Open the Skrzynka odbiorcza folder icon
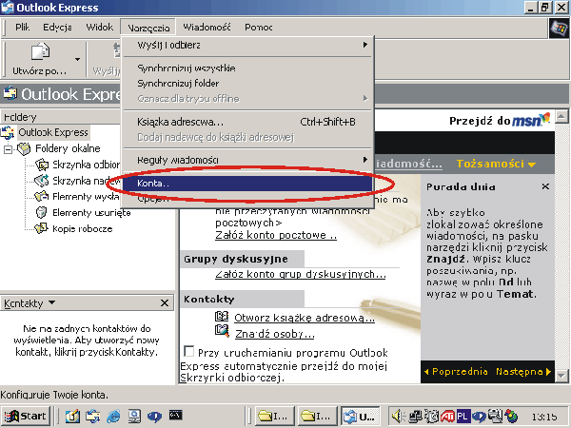571x428 pixels. pos(42,165)
